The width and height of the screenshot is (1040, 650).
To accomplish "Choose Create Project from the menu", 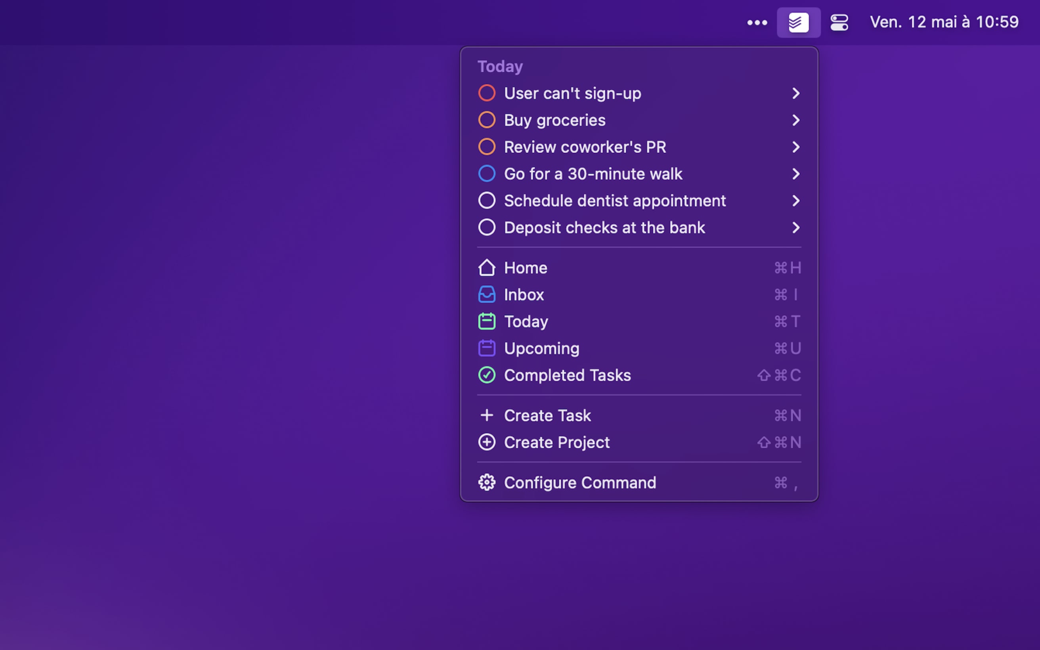I will click(x=556, y=442).
